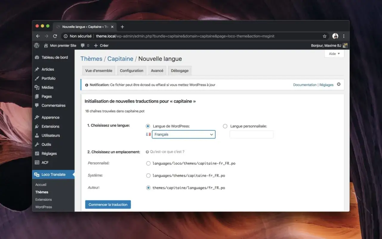382x239 pixels.
Task: Open Extensions submenu under Loco Translate
Action: pos(44,200)
